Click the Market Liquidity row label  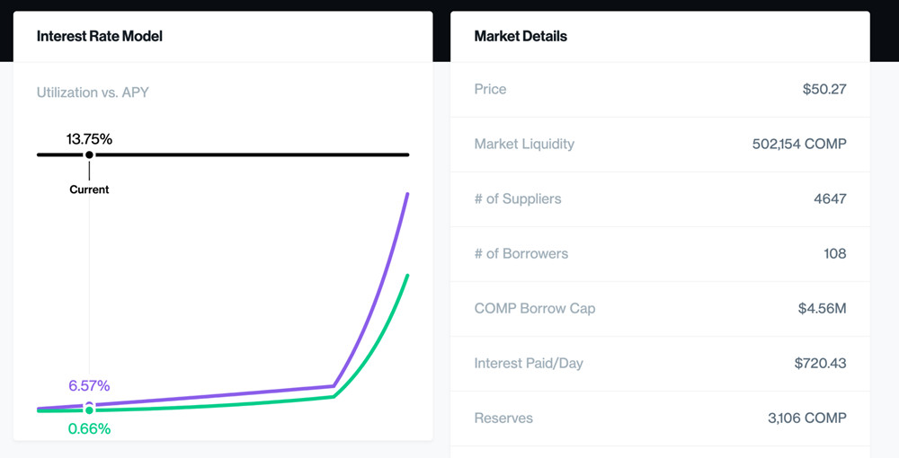[x=524, y=144]
